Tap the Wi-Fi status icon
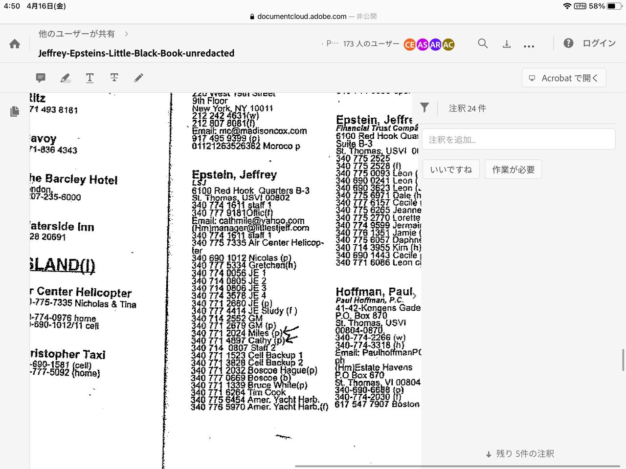The width and height of the screenshot is (626, 469). coord(567,6)
